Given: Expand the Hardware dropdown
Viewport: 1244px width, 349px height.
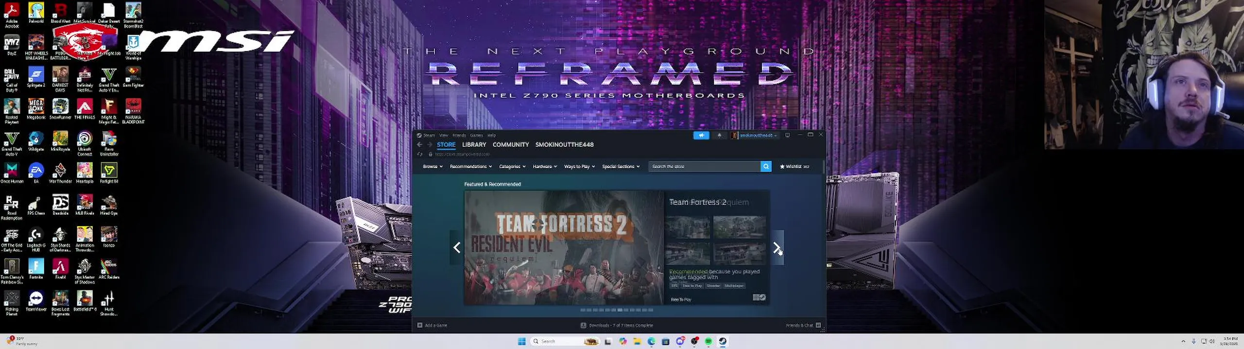Looking at the screenshot, I should click(545, 166).
